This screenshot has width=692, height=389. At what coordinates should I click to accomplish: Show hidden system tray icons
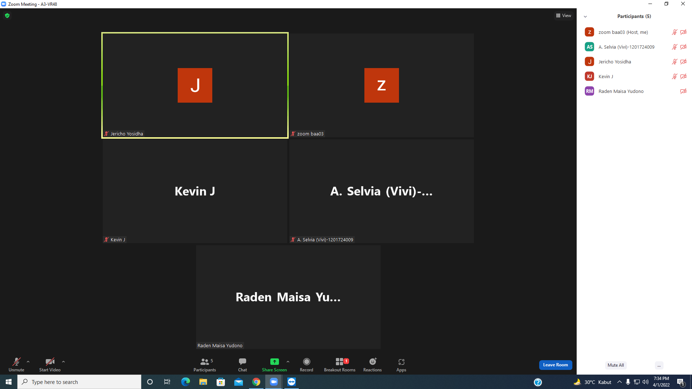tap(620, 382)
